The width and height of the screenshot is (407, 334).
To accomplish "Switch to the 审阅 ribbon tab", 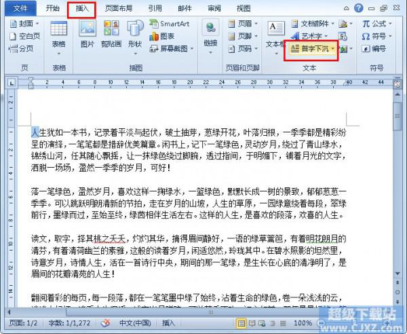I will [x=214, y=9].
